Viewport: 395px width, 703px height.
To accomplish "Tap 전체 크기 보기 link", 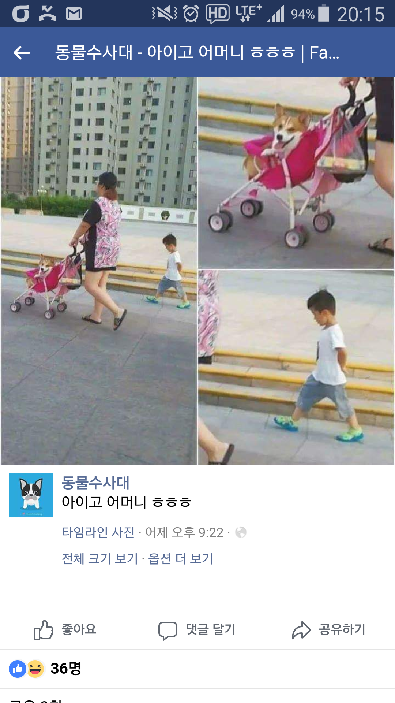I will [x=100, y=558].
